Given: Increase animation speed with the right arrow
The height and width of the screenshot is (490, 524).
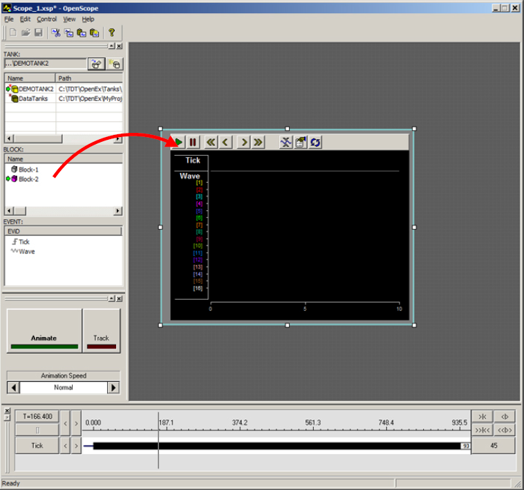Looking at the screenshot, I should tap(113, 388).
